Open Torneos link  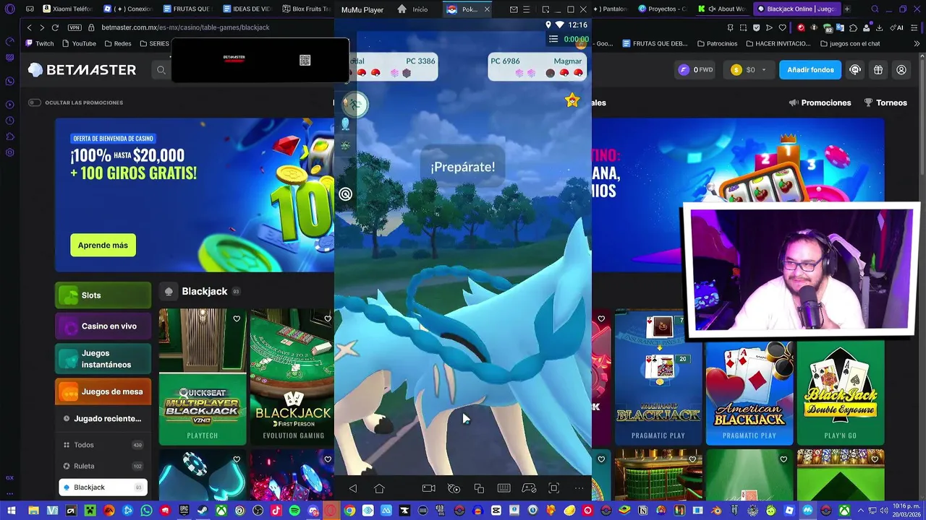(x=885, y=103)
